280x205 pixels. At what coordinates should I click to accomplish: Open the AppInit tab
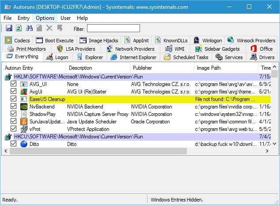point(136,41)
